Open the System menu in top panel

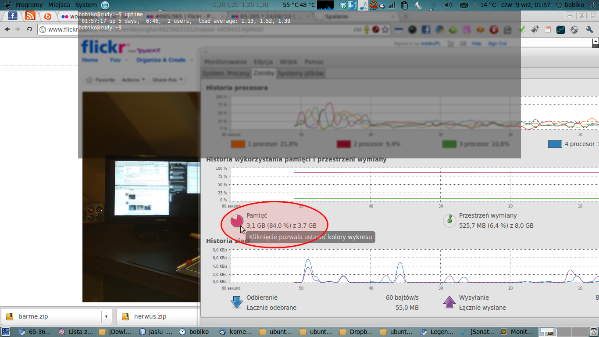(x=86, y=5)
